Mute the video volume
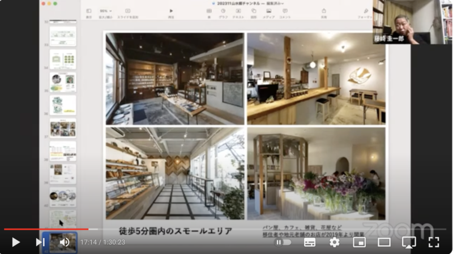Screen dimensions: 453x254 point(65,242)
